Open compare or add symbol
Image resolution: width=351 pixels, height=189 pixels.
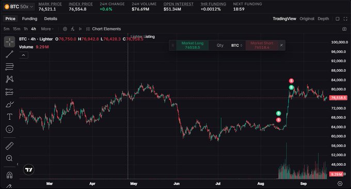65,29
